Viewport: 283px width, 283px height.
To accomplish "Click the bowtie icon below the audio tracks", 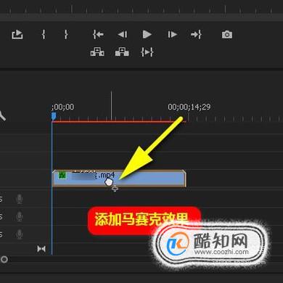I will pyautogui.click(x=41, y=249).
